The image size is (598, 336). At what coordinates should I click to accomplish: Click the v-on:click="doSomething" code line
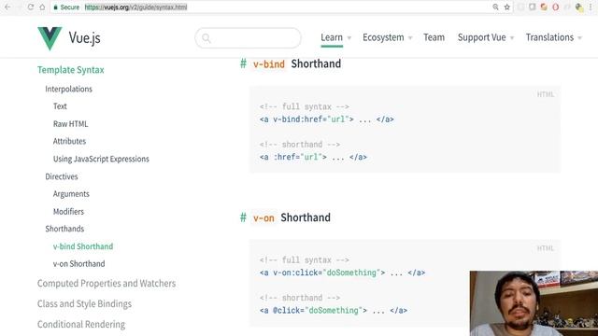pos(343,273)
